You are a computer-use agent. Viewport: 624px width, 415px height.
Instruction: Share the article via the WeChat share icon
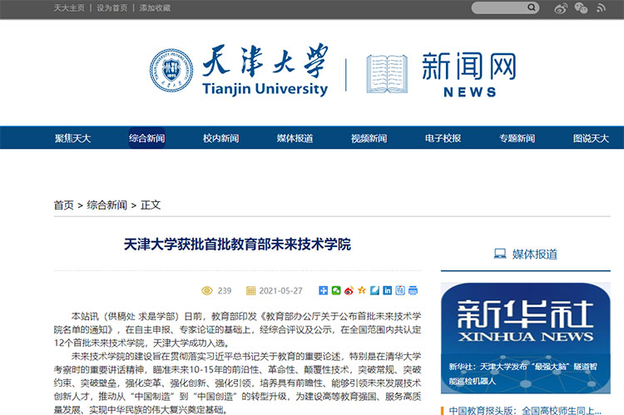(x=336, y=290)
